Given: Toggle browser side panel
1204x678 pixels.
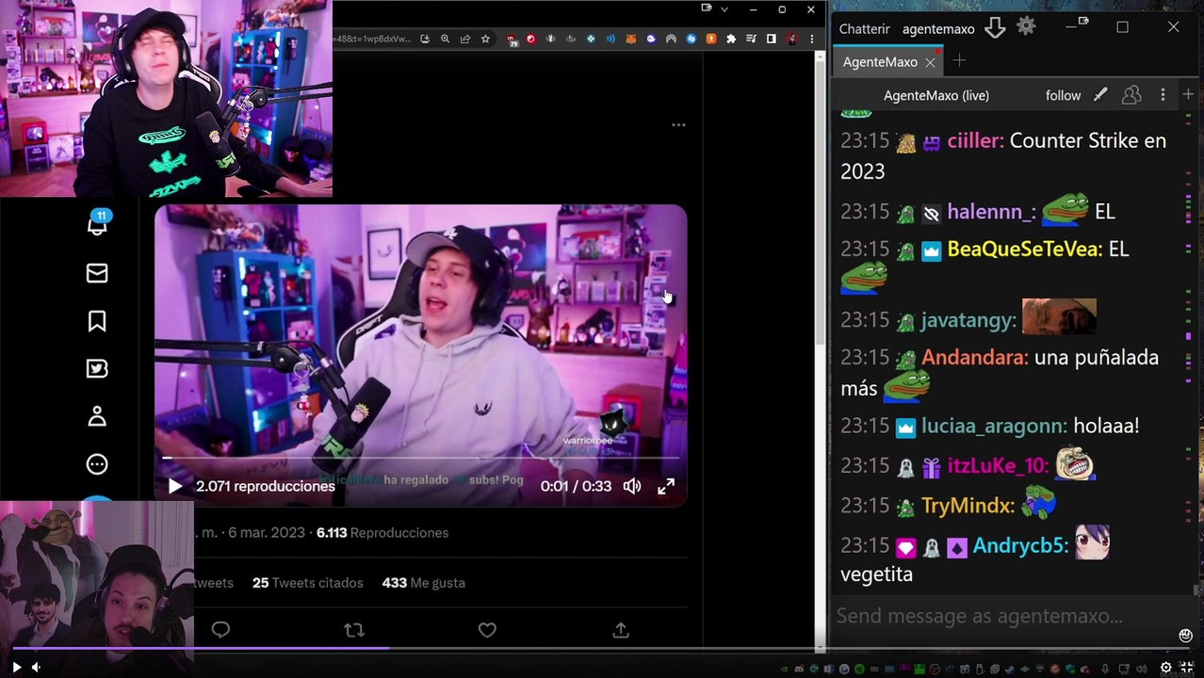Looking at the screenshot, I should 772,39.
